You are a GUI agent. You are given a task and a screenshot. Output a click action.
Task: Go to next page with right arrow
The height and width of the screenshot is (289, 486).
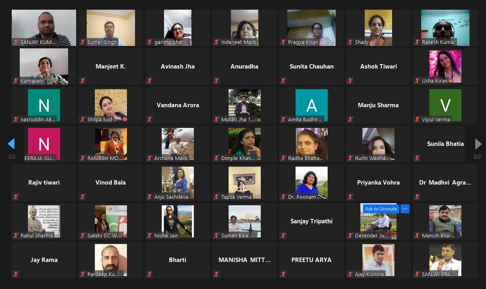coord(478,143)
